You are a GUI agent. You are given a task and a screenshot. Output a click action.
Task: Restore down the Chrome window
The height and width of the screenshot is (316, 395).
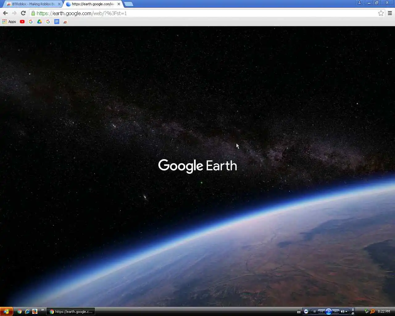[376, 3]
